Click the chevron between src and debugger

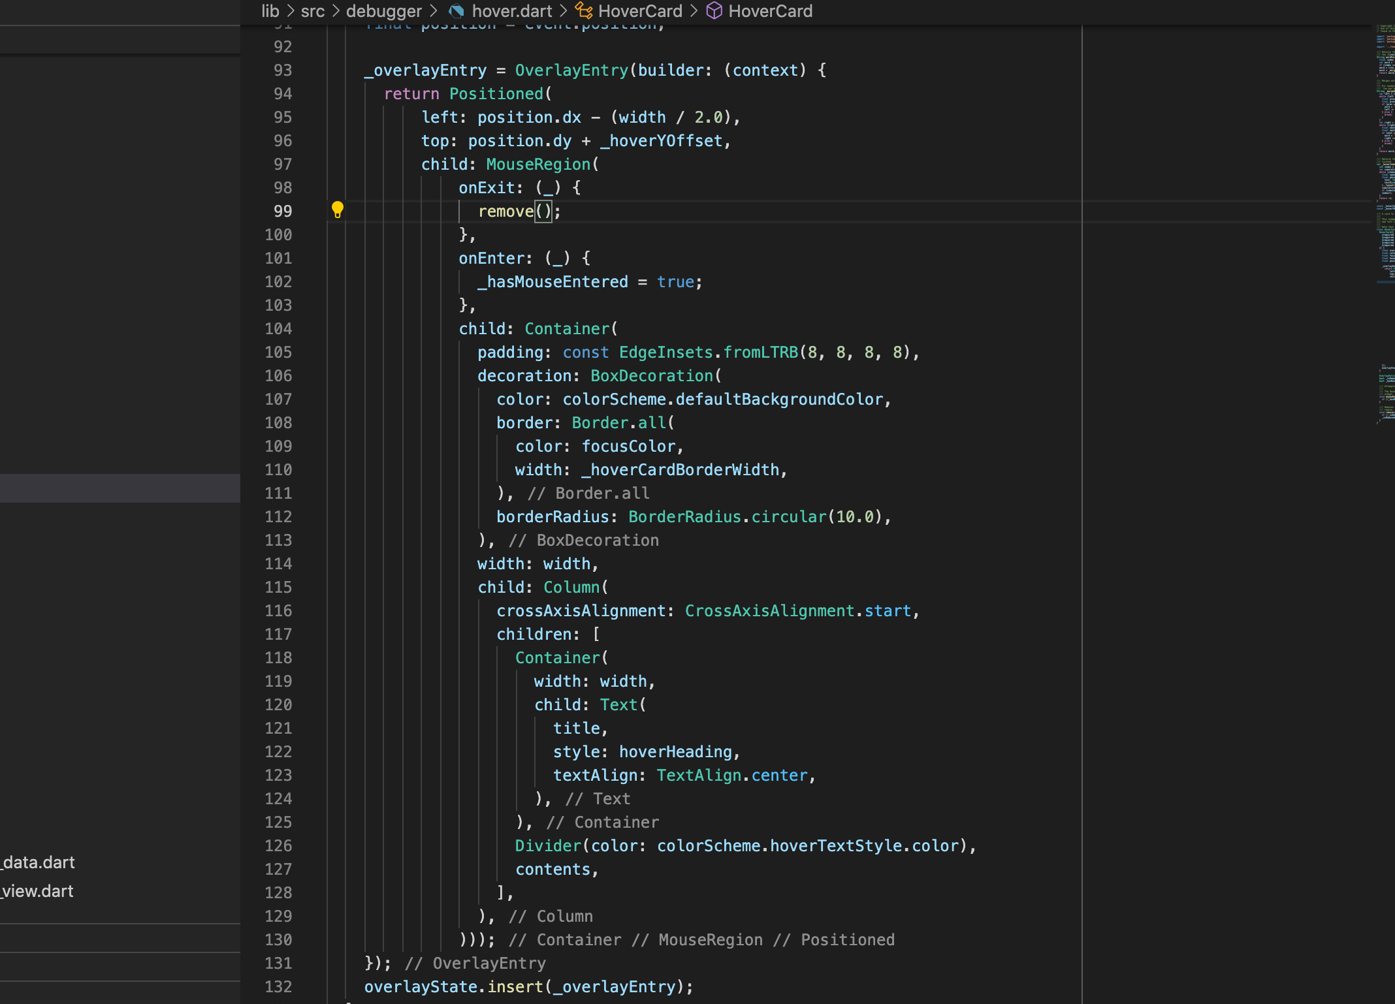(335, 10)
